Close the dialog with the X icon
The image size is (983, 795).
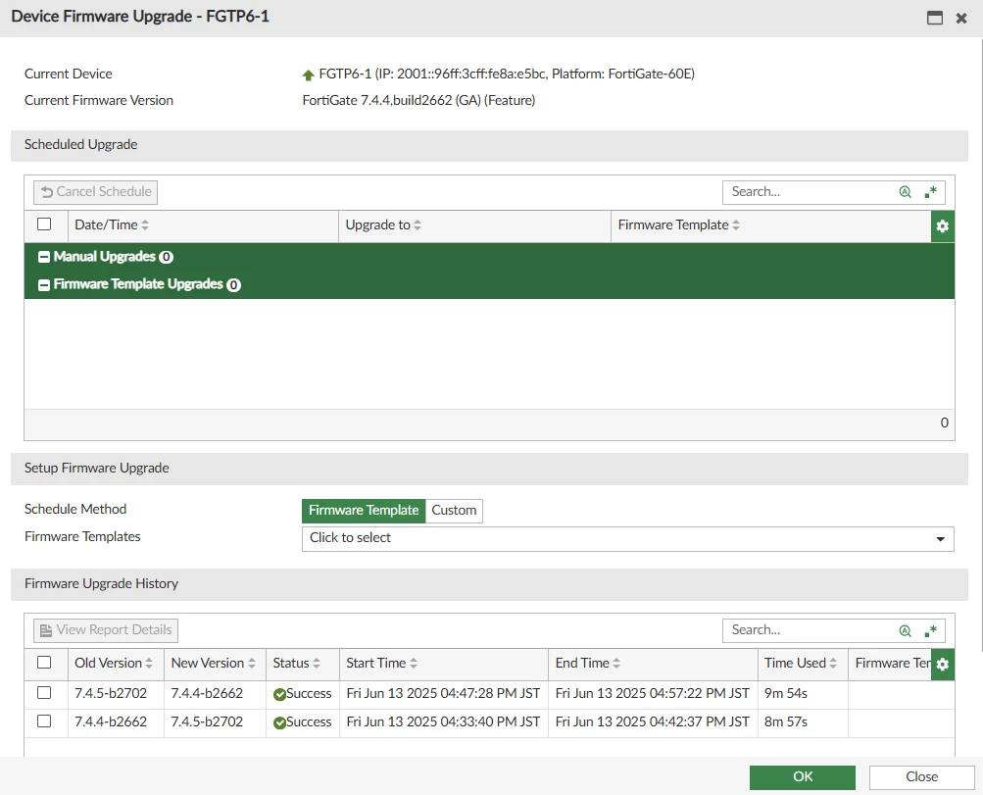(x=961, y=19)
